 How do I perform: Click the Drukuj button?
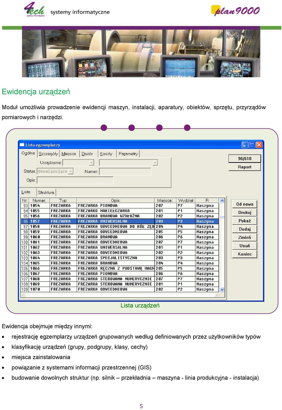click(245, 212)
